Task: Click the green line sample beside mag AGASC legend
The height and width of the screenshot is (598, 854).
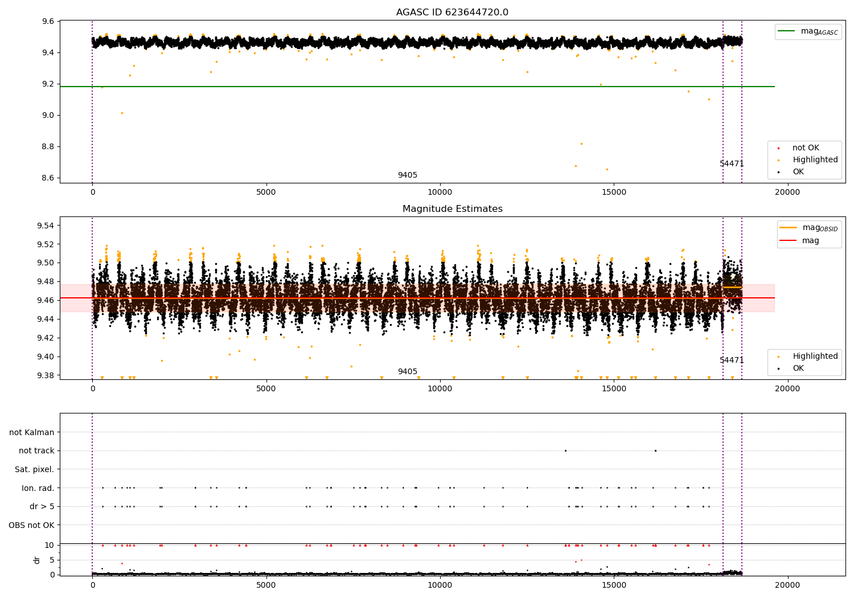Action: click(x=786, y=31)
